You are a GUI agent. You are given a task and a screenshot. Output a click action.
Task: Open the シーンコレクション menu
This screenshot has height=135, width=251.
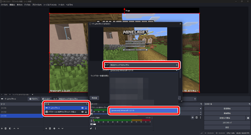tap(50, 5)
